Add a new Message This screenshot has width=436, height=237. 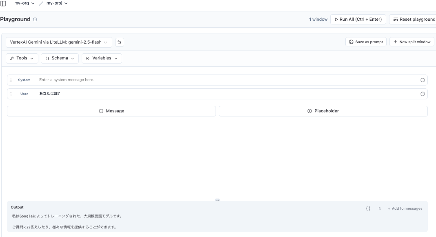pyautogui.click(x=111, y=111)
